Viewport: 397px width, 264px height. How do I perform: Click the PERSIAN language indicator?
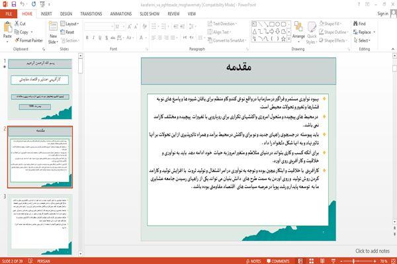pos(44,261)
